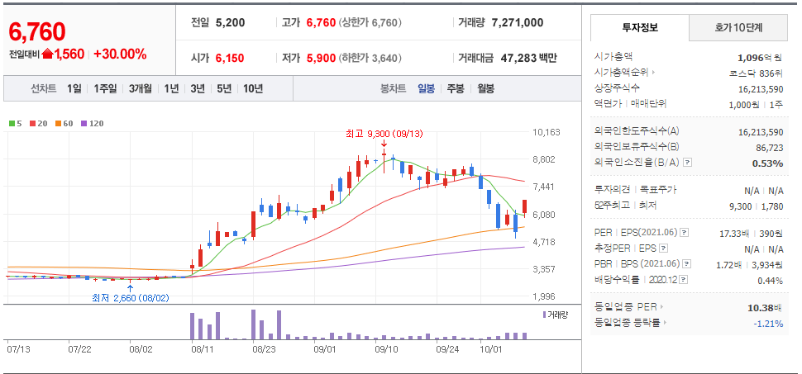Click the 10.38배 same-industry PER value

765,308
